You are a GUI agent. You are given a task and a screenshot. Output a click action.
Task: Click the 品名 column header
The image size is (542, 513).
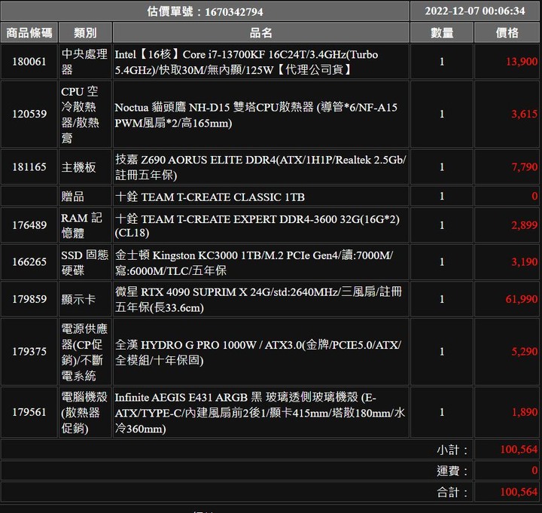point(261,33)
